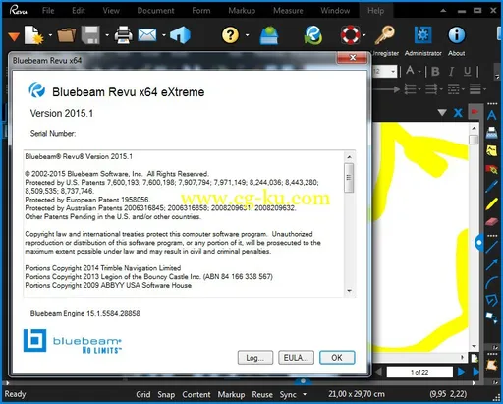This screenshot has width=503, height=404.
Task: Toggle Grid in the status bar
Action: (143, 394)
